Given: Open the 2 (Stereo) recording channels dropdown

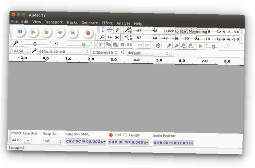Looking at the screenshot, I should [104, 52].
